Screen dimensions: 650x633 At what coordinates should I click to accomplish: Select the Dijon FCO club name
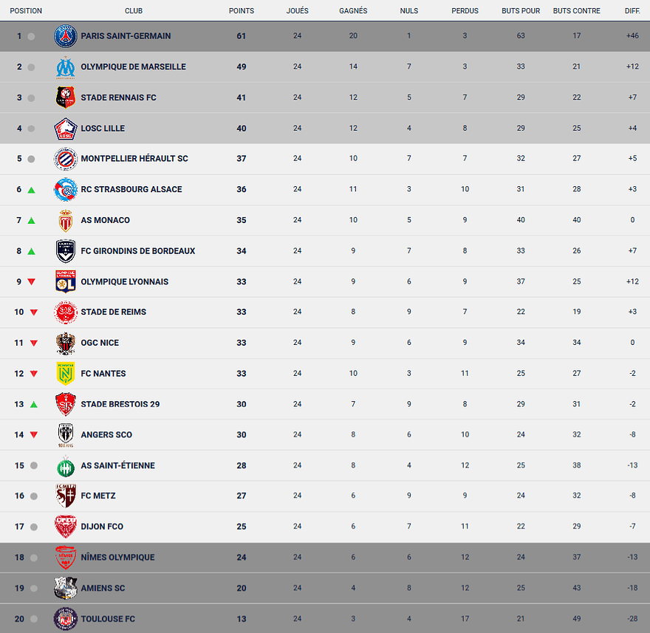tap(102, 527)
